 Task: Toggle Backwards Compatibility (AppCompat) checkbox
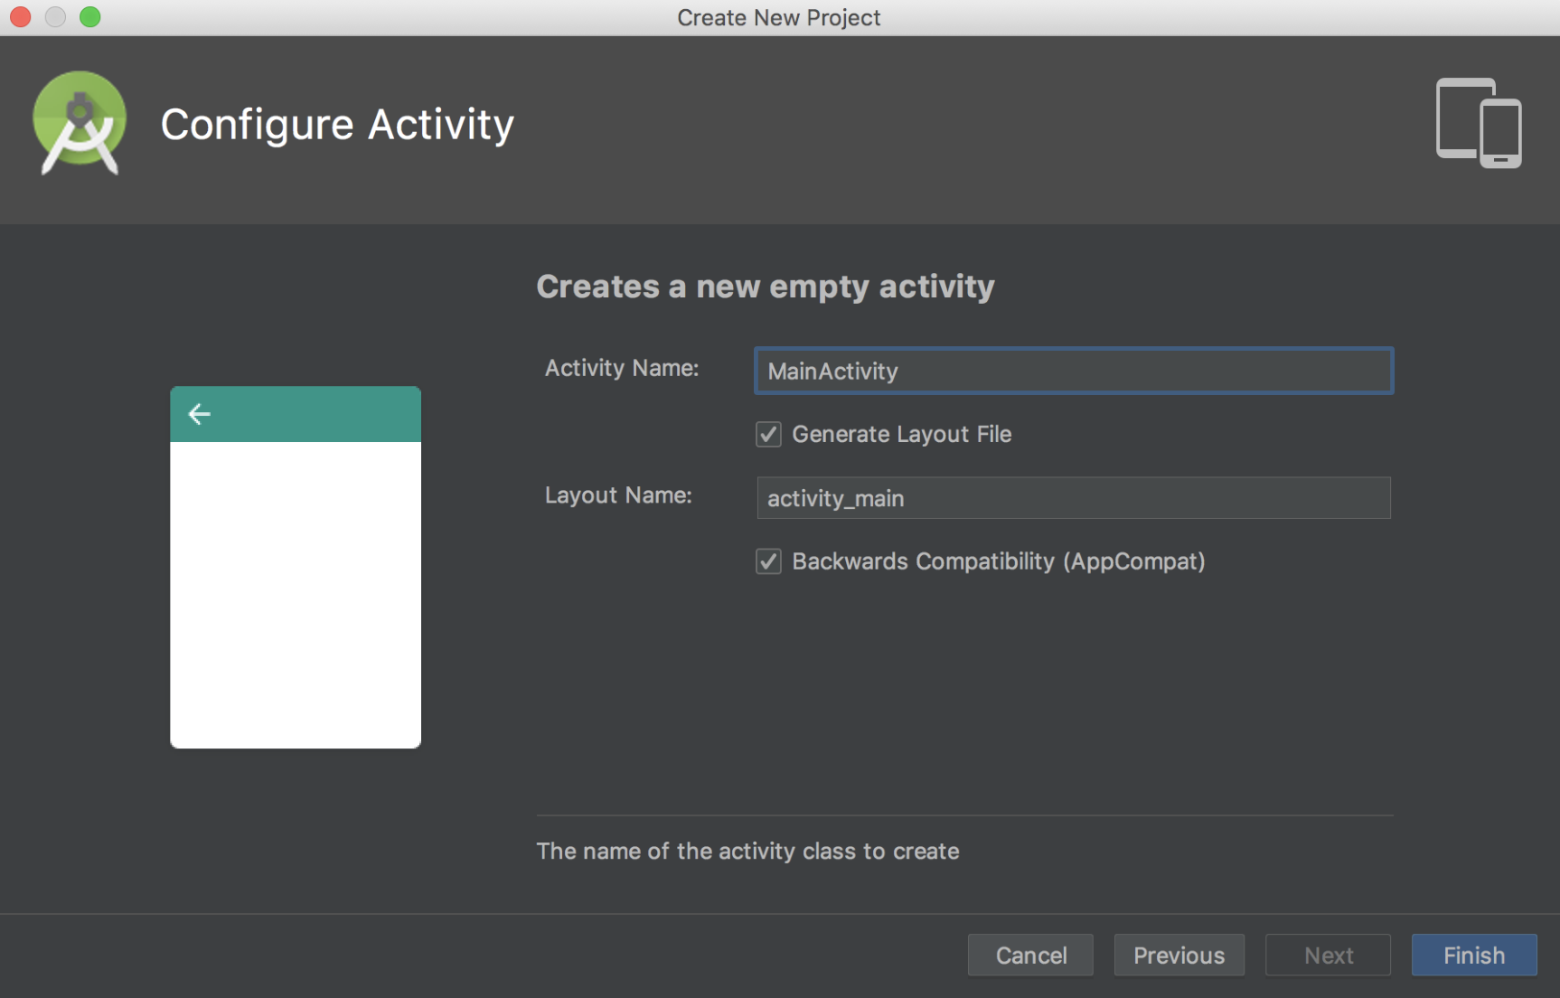point(768,561)
